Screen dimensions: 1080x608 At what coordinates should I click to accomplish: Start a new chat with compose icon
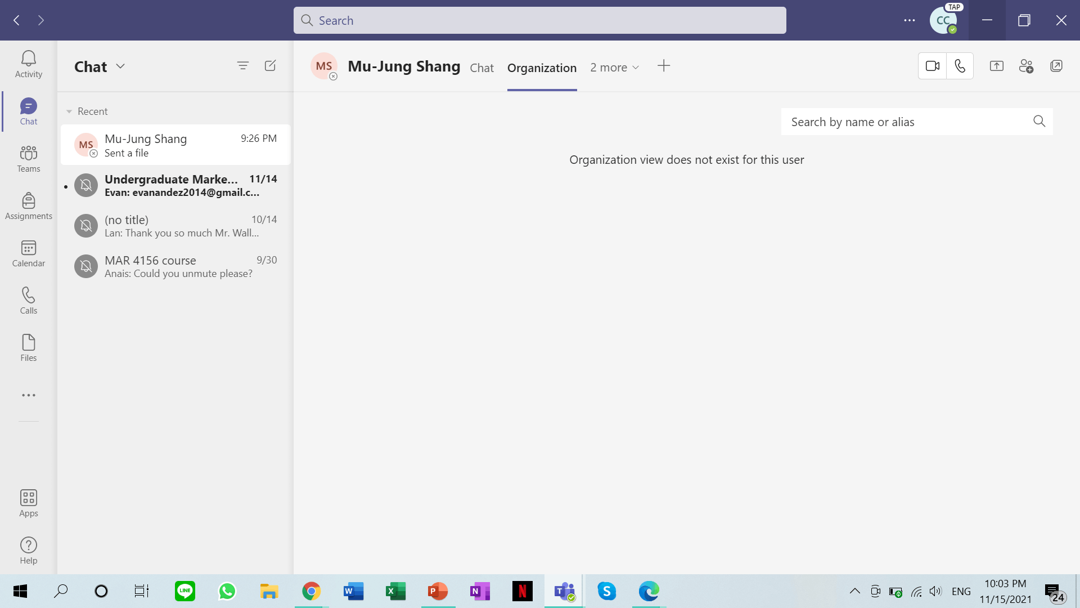tap(270, 66)
